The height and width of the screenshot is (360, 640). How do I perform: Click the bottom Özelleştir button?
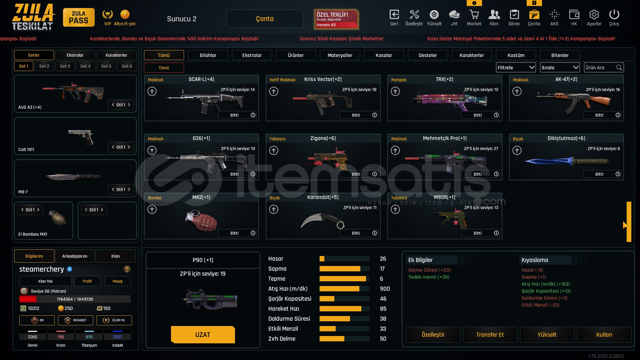pyautogui.click(x=433, y=335)
